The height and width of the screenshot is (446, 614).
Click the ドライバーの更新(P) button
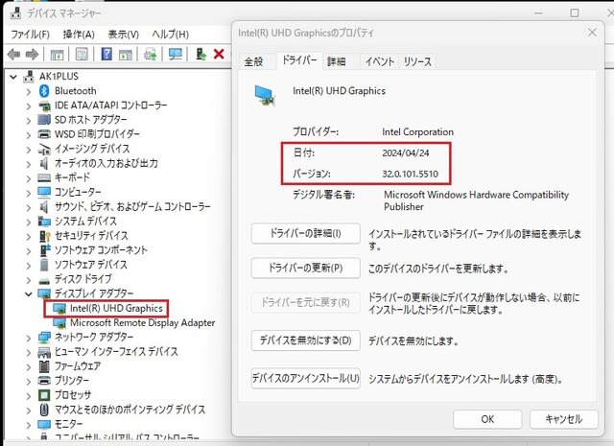tap(305, 268)
